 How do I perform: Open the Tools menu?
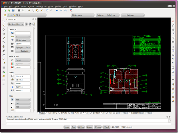click(65, 7)
